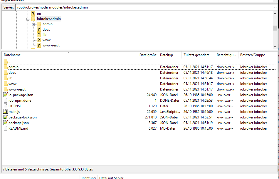Select the LICENSE file name
The height and width of the screenshot is (179, 279).
pos(15,106)
